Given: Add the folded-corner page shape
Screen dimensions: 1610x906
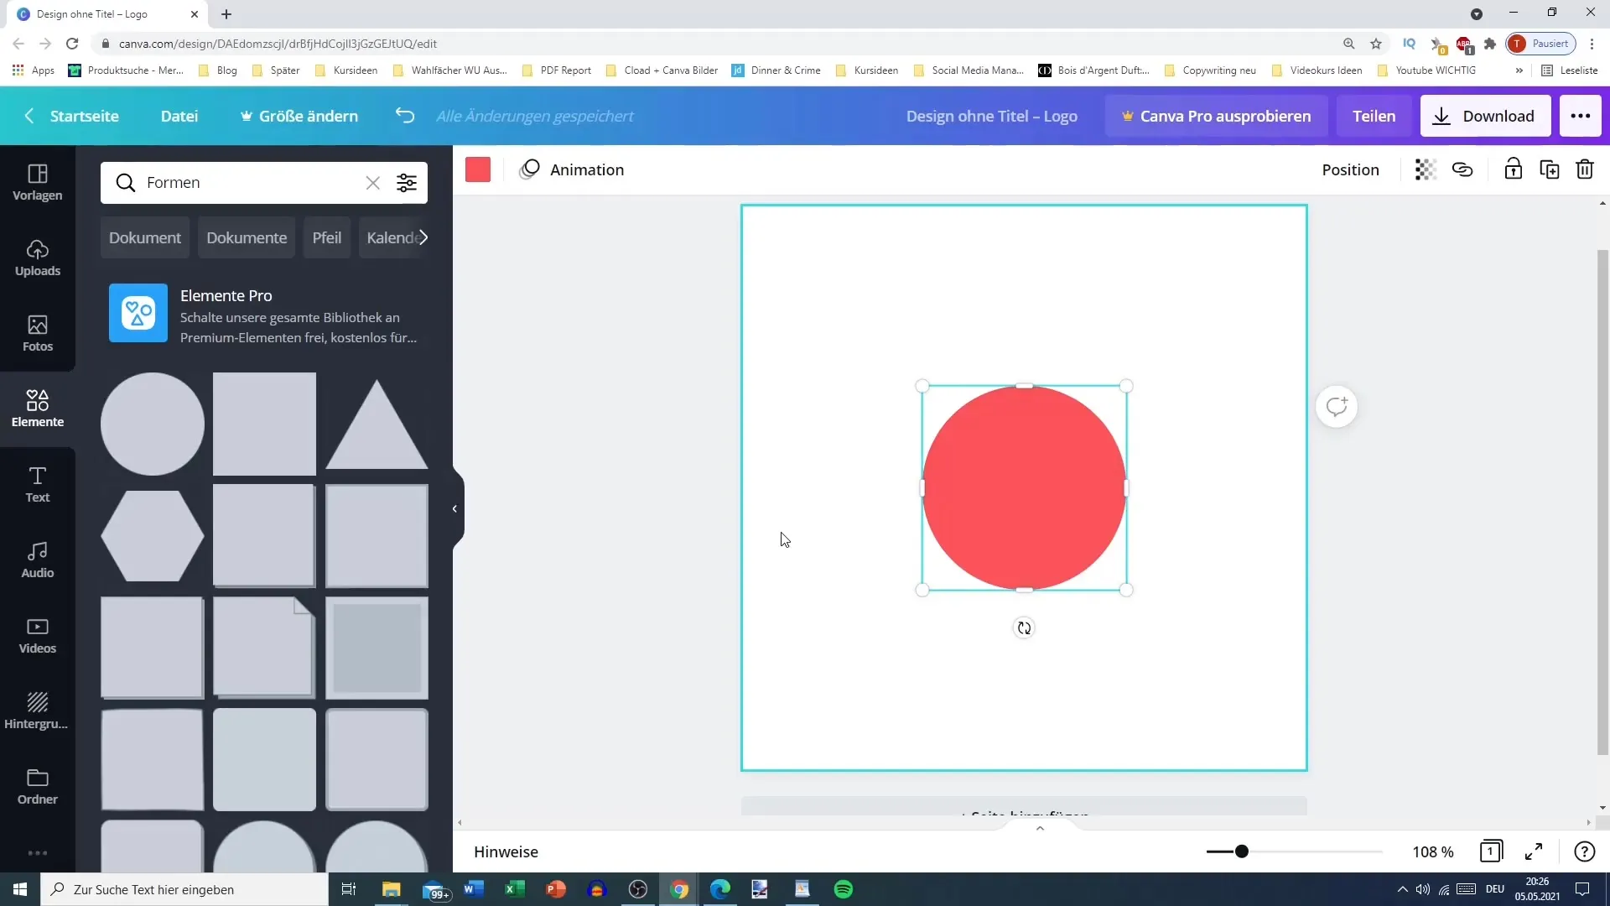Looking at the screenshot, I should [x=264, y=647].
